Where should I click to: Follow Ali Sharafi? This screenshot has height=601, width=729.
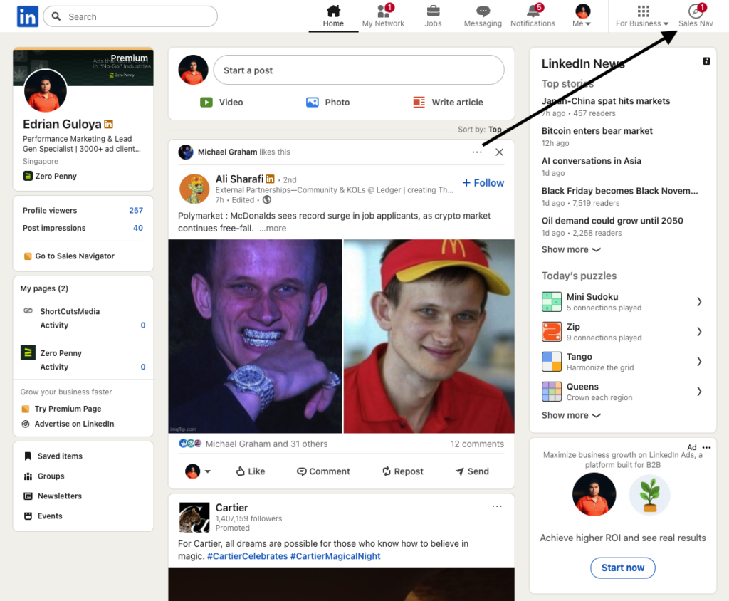coord(483,183)
